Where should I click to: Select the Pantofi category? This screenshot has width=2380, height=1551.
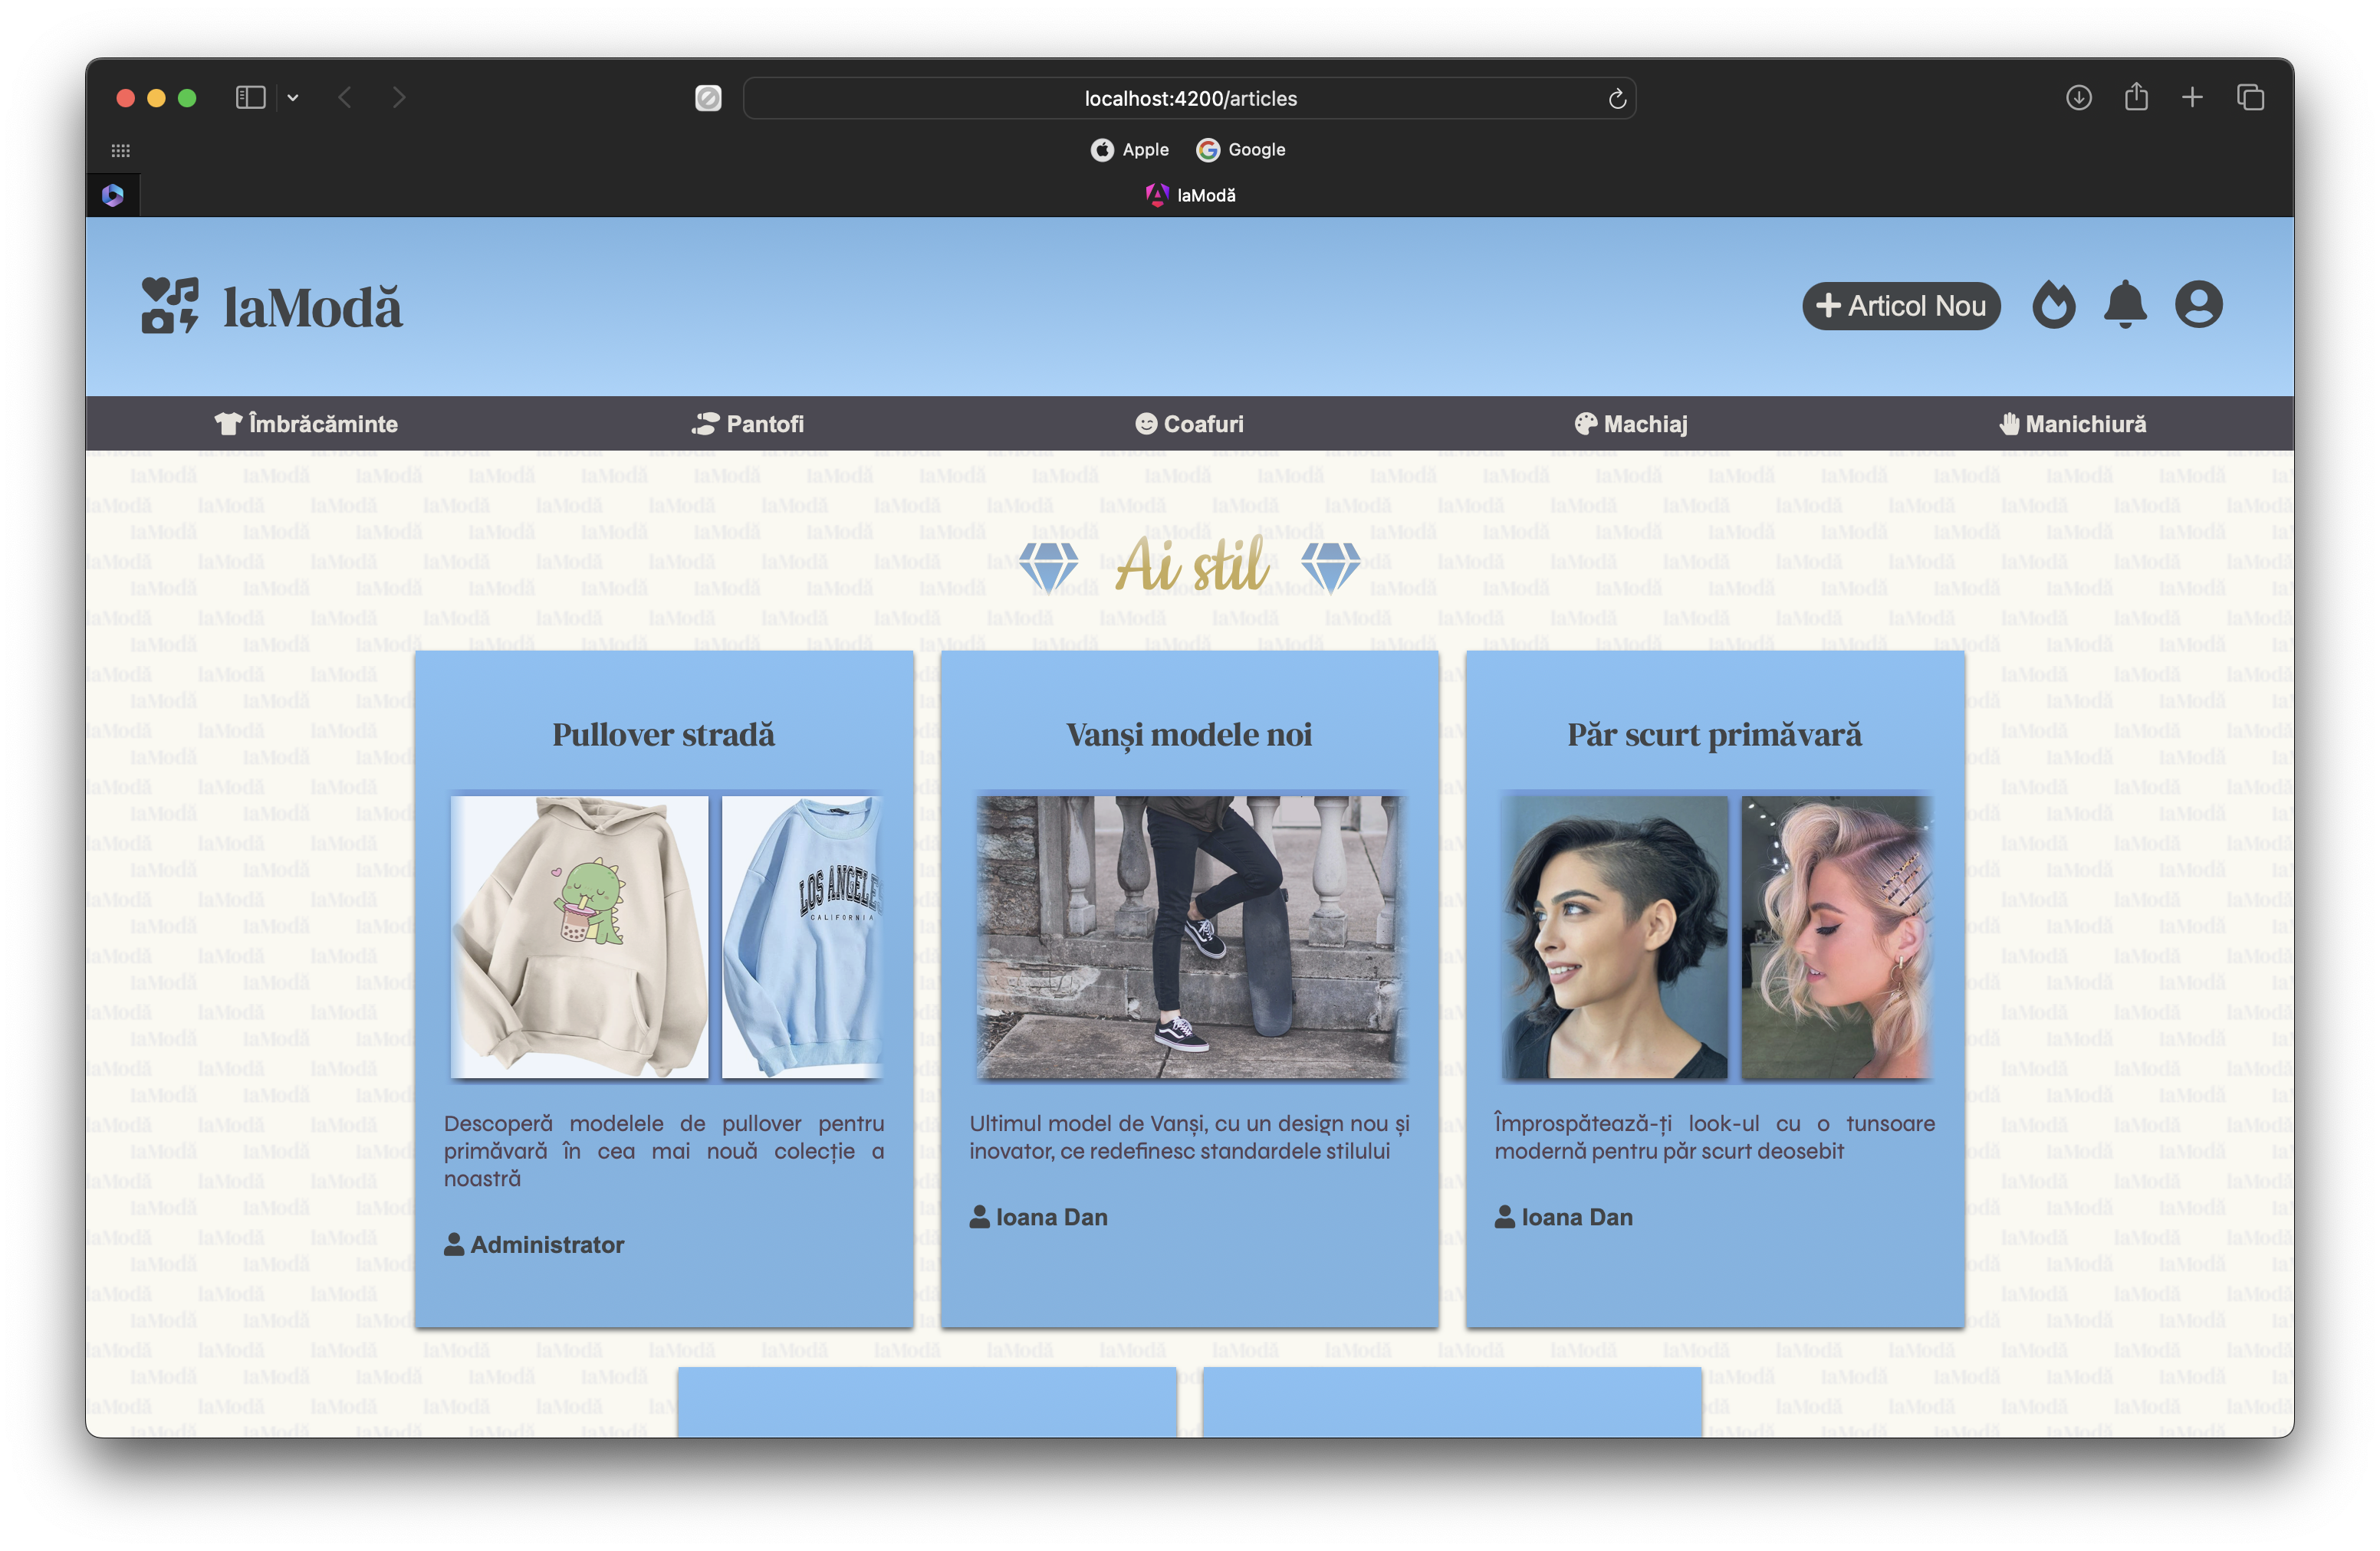[748, 424]
